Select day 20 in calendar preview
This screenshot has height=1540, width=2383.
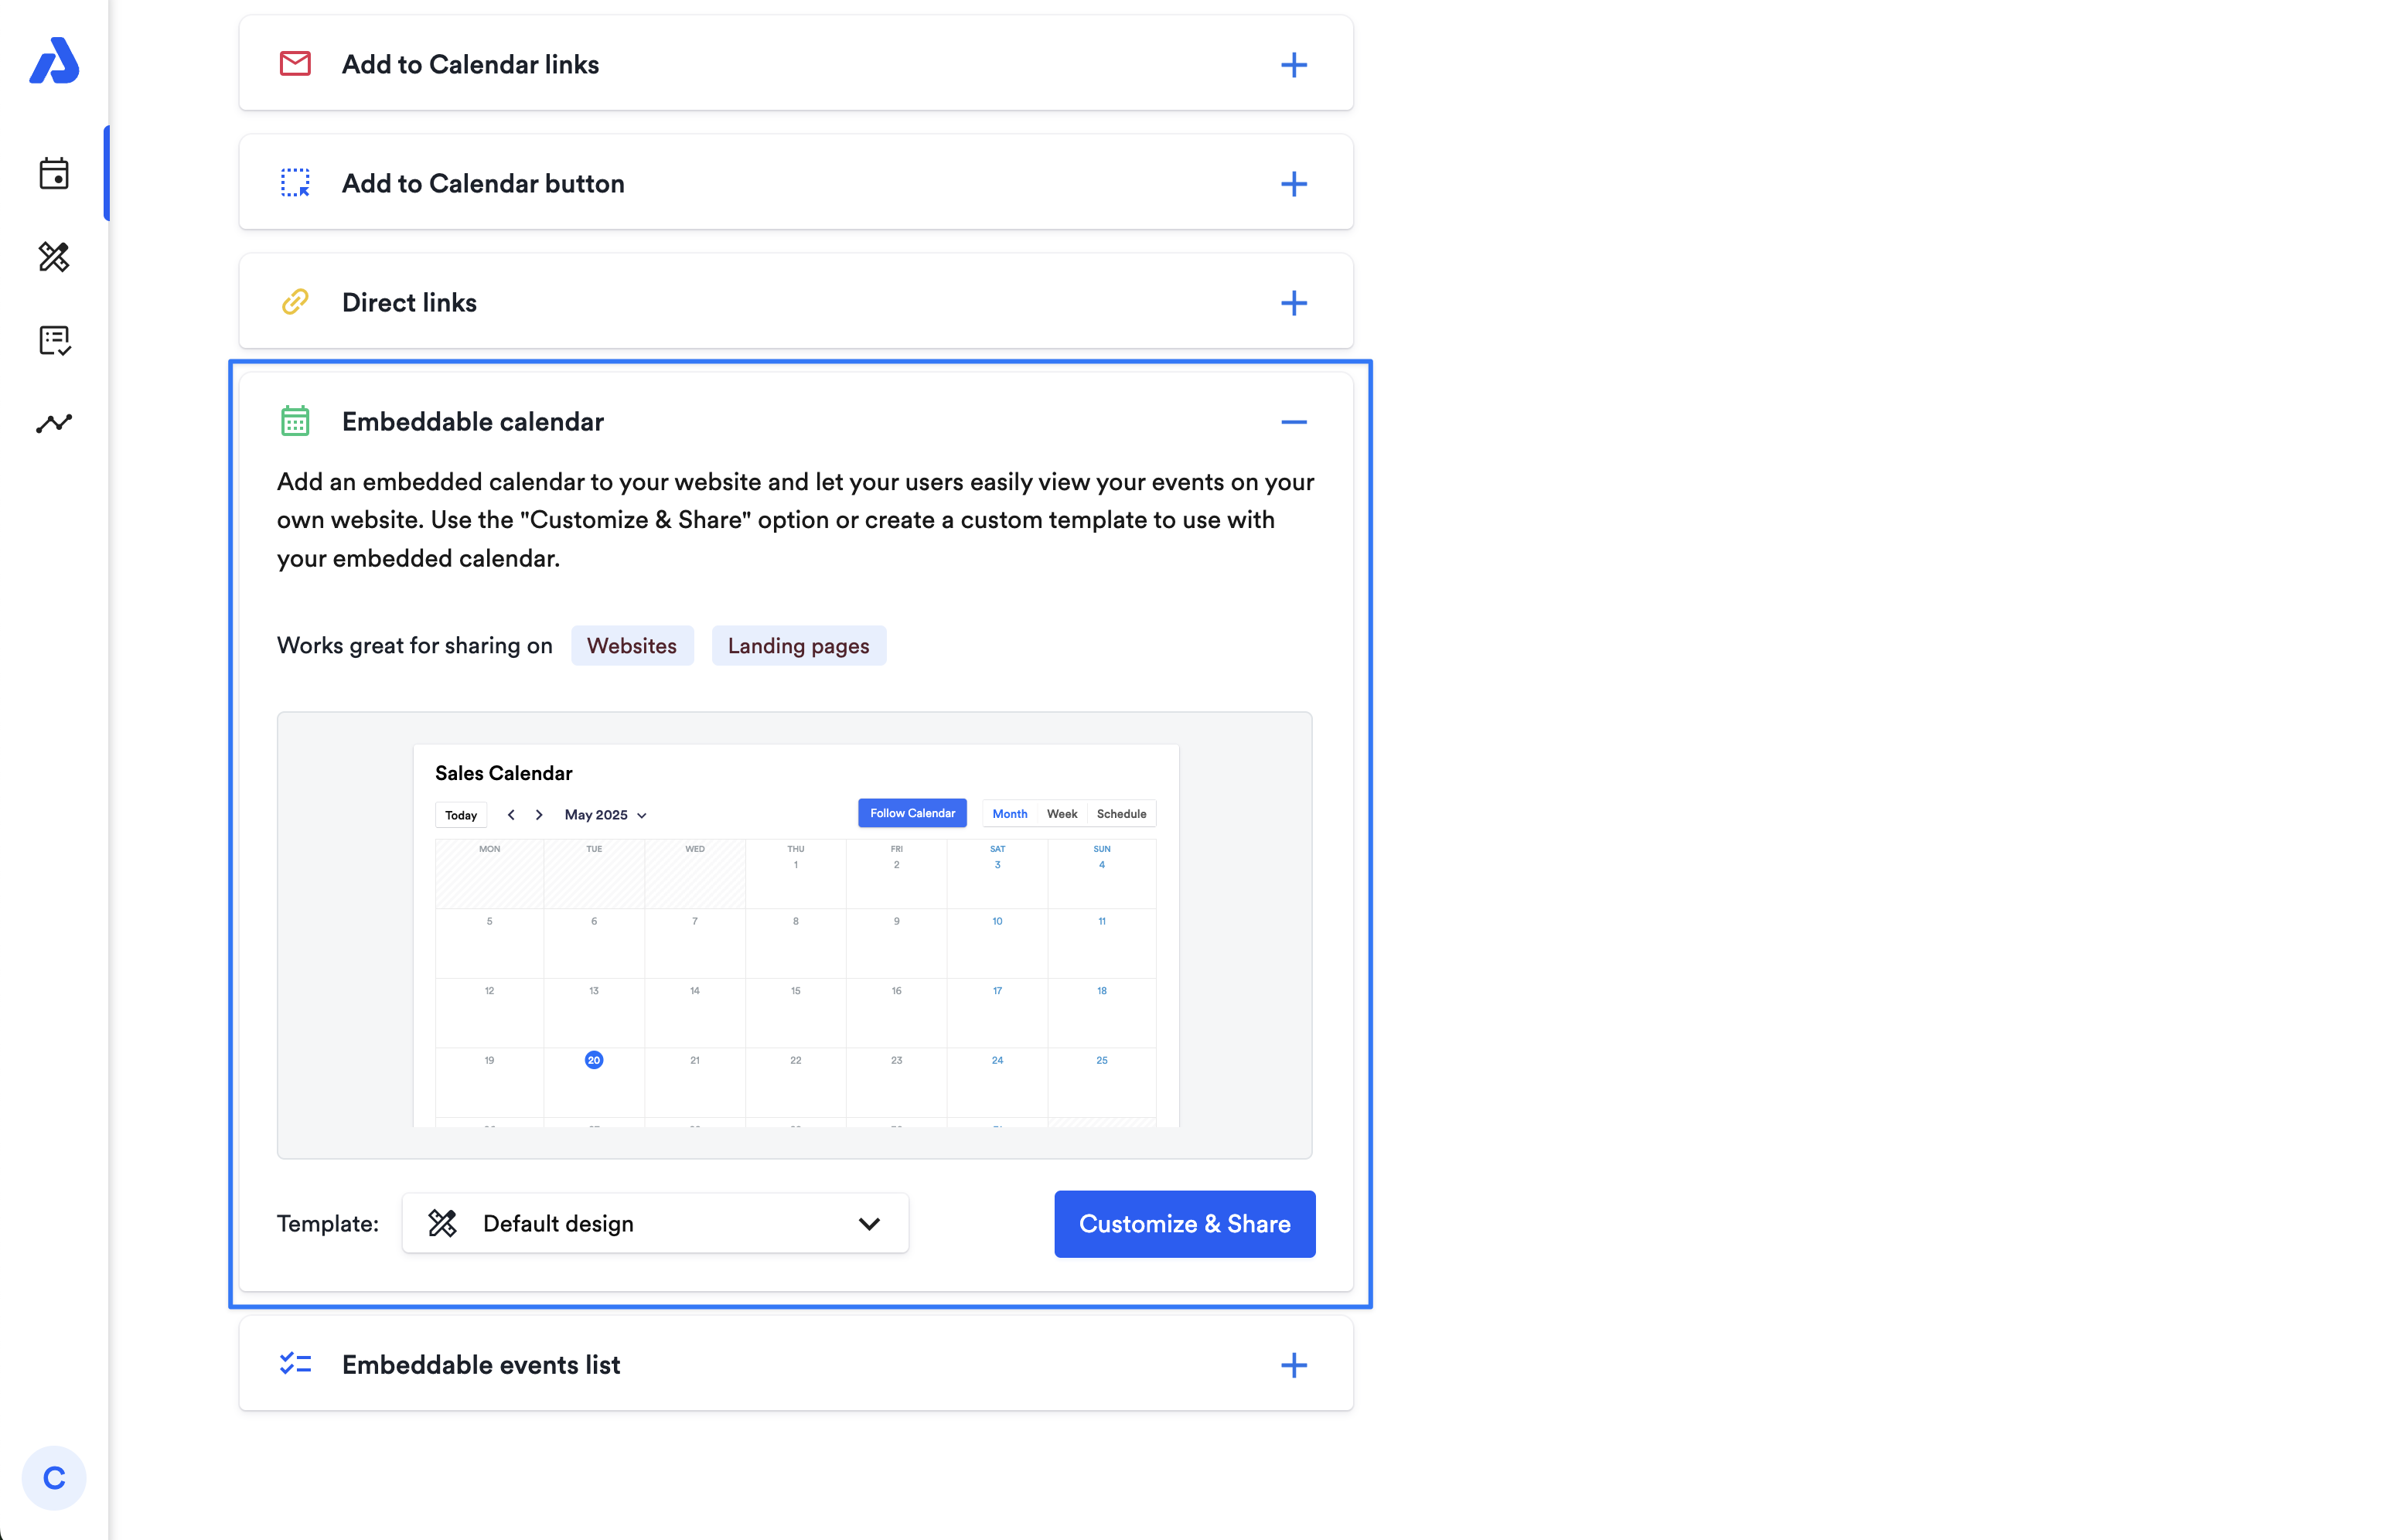tap(594, 1060)
